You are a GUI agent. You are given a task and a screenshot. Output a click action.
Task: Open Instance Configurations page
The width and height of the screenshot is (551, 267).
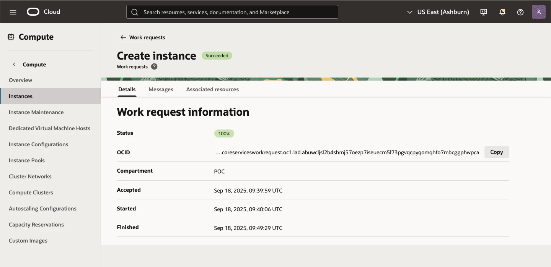point(39,144)
